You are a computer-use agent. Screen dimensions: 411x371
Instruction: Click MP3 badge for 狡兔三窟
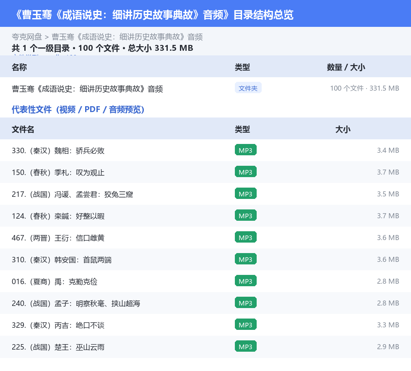click(x=246, y=193)
